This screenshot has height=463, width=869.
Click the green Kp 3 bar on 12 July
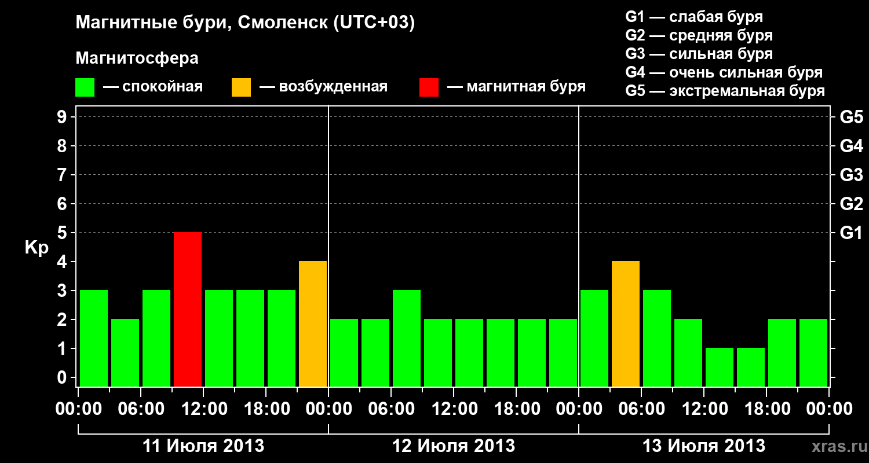(x=407, y=338)
